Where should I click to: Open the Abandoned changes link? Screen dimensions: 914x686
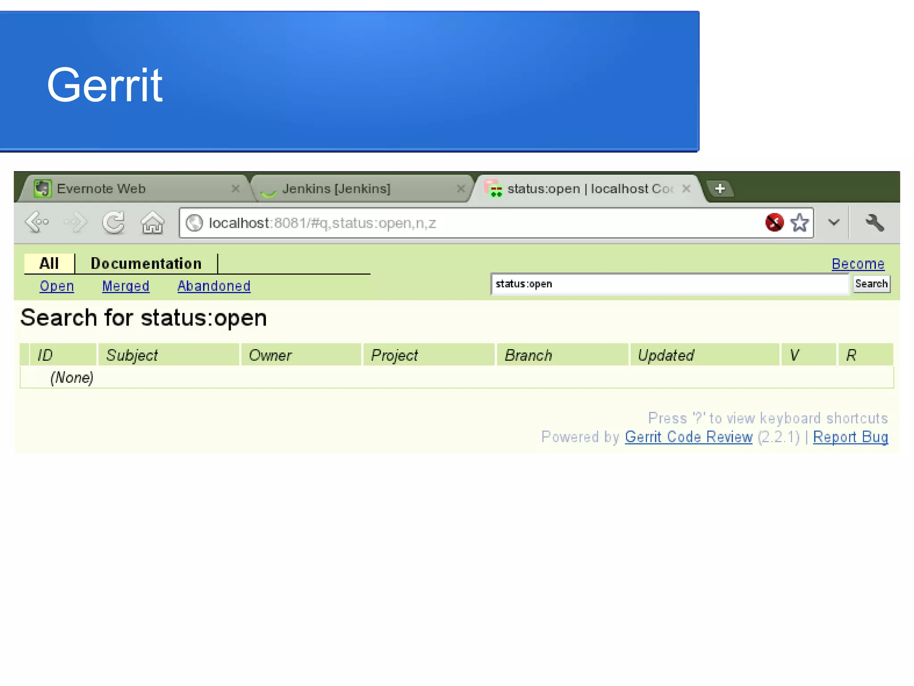coord(214,286)
